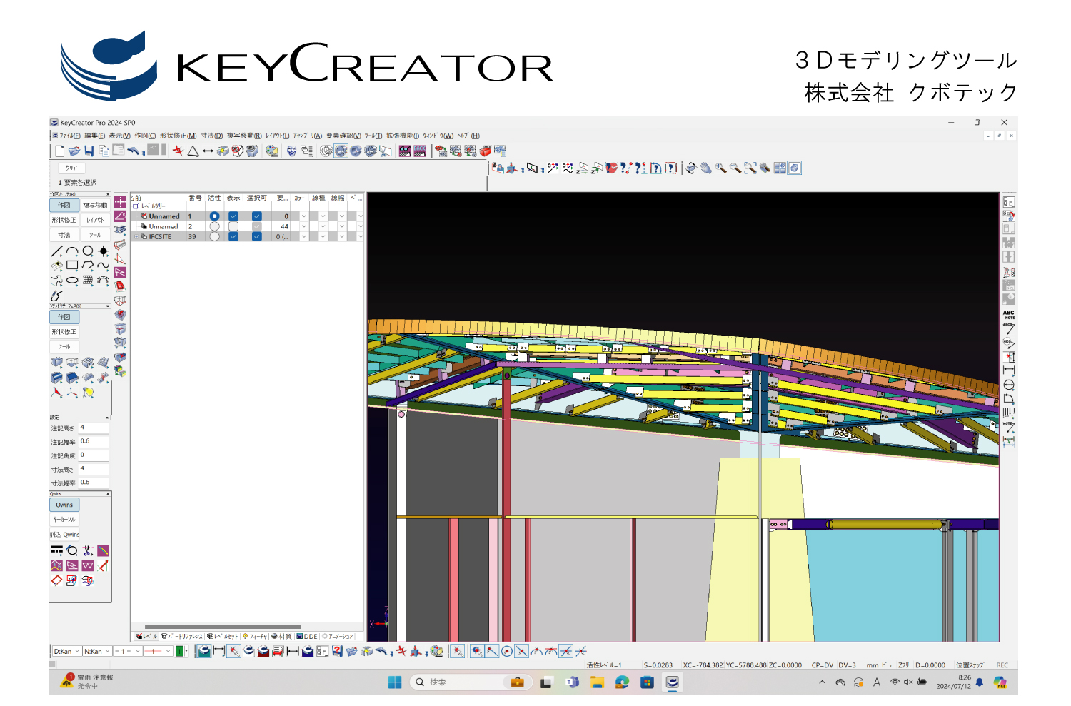
Task: Pick the ellipse drawing tool
Action: [x=72, y=281]
